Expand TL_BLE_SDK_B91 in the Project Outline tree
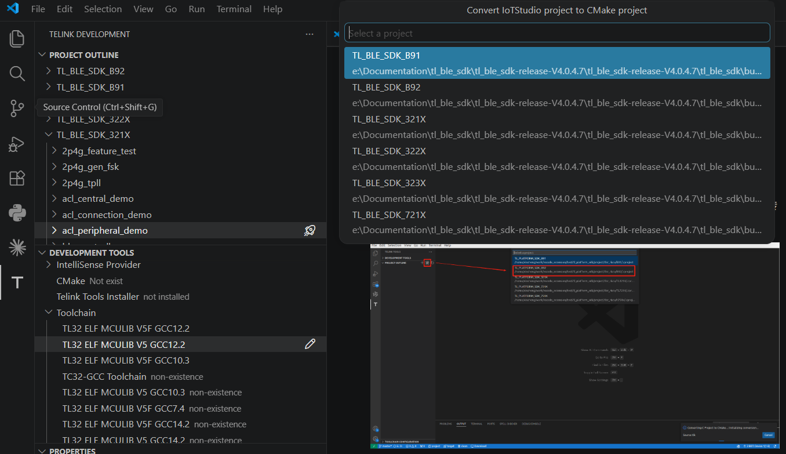Screen dimensions: 786x454 click(x=49, y=88)
